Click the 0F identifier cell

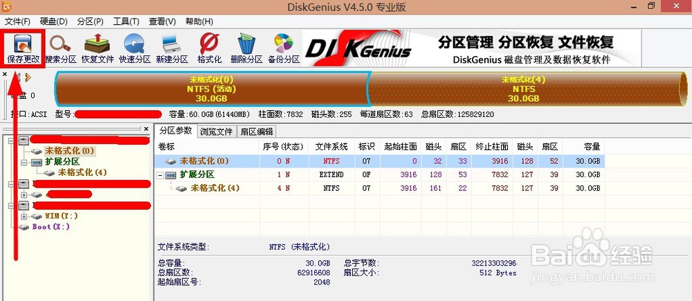click(367, 175)
